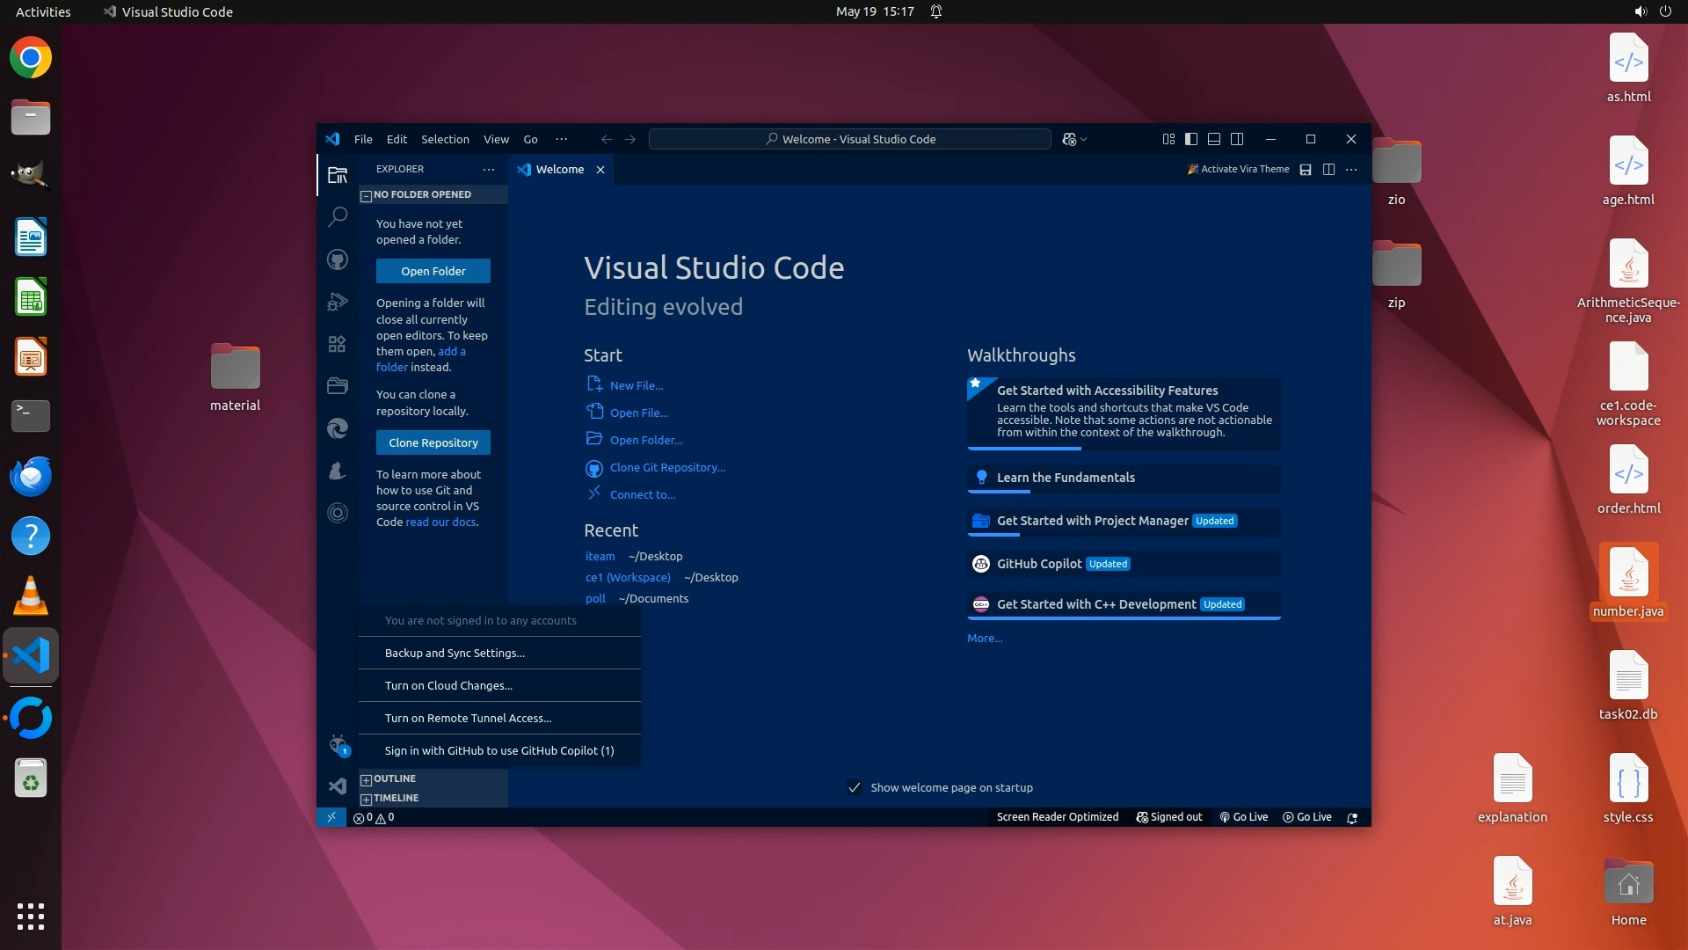Image resolution: width=1688 pixels, height=950 pixels.
Task: Click the Welcome search command center field
Action: tap(849, 139)
